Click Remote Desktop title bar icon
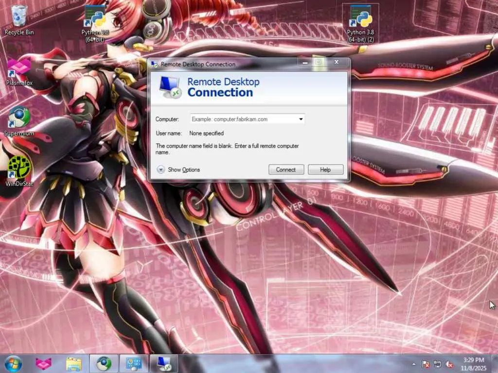Viewport: 498px width, 373px height. coord(155,65)
